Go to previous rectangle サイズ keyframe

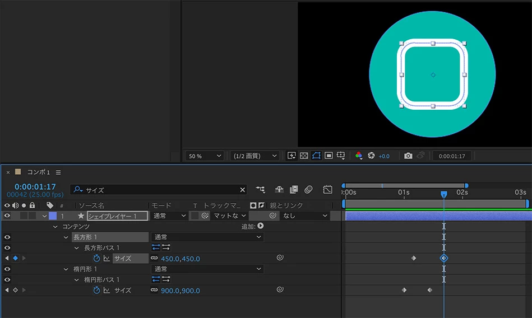[7, 258]
